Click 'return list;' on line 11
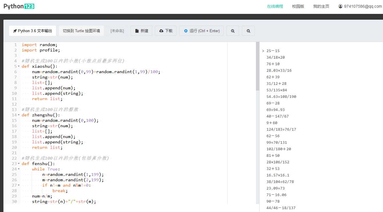This screenshot has height=212, width=383. [47, 99]
